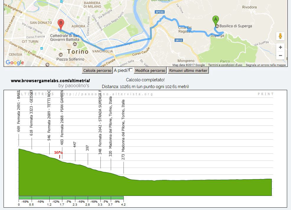Click the Città dei Ragazzi map label

(185, 29)
